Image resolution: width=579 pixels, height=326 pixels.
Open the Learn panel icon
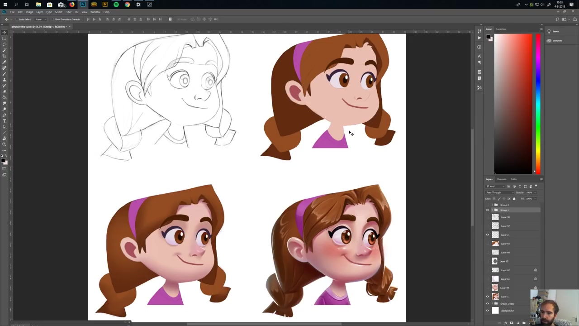click(549, 31)
